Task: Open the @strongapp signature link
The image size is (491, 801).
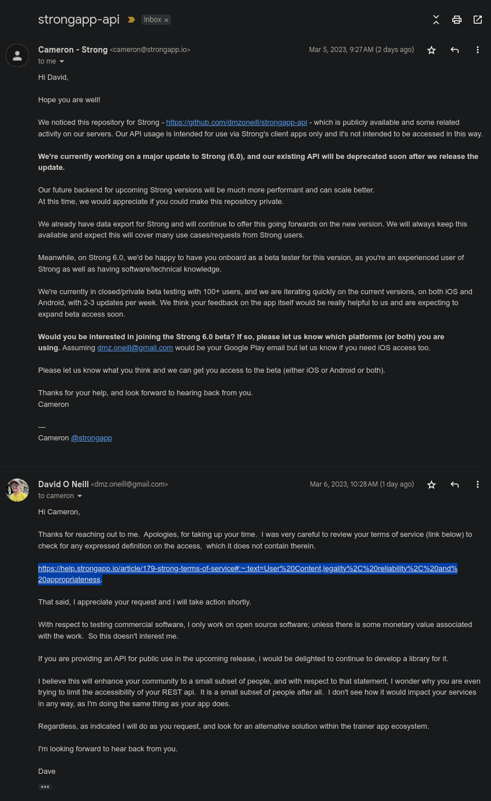Action: (91, 438)
